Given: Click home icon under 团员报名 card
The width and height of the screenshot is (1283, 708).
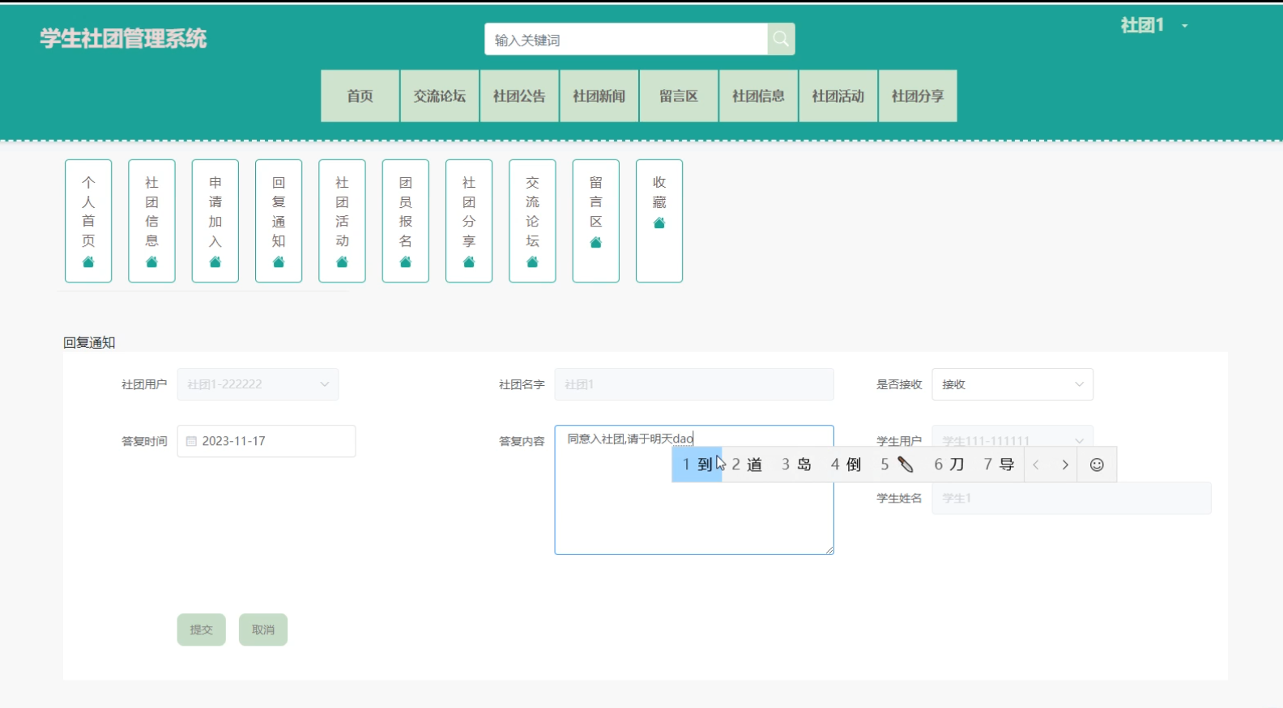Looking at the screenshot, I should pos(406,262).
